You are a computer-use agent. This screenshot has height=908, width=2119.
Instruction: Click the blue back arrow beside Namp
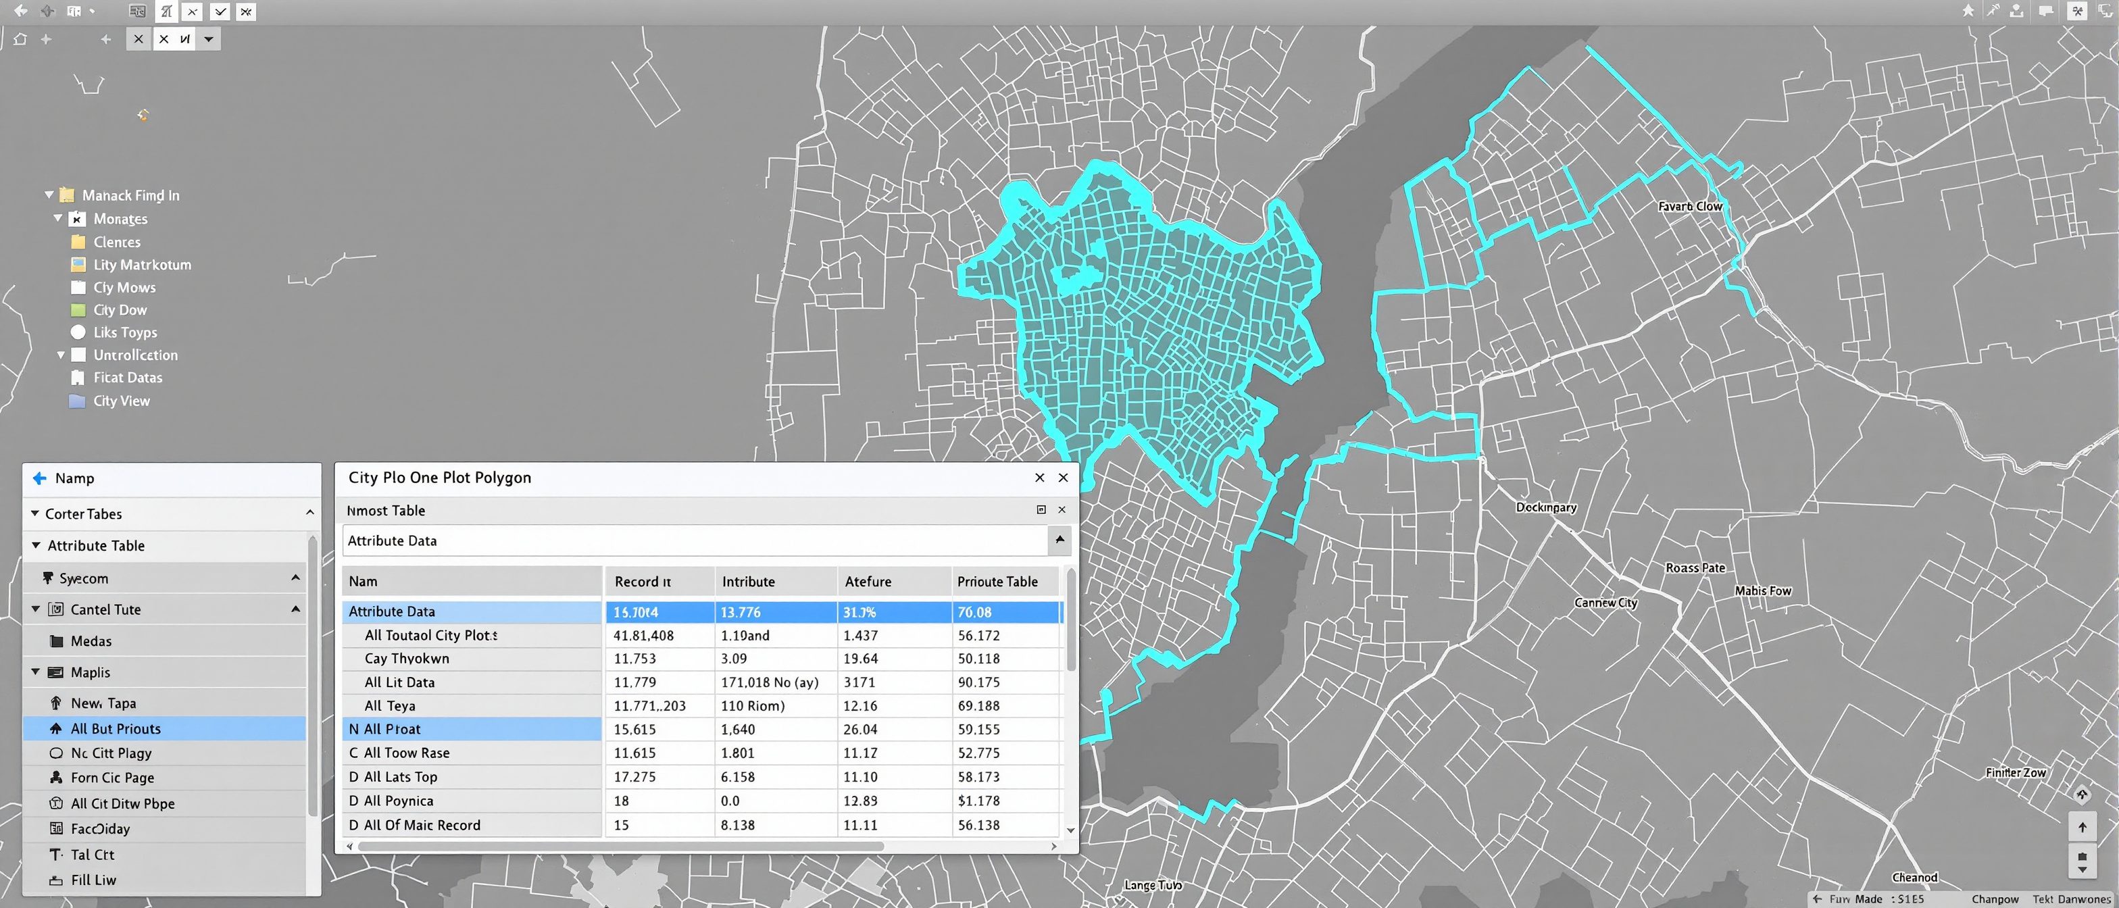(x=39, y=478)
